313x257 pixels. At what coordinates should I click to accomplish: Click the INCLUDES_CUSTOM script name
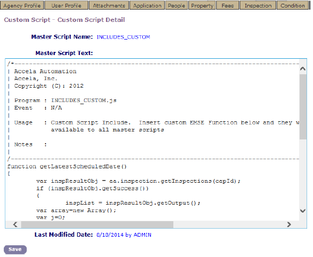(x=123, y=37)
